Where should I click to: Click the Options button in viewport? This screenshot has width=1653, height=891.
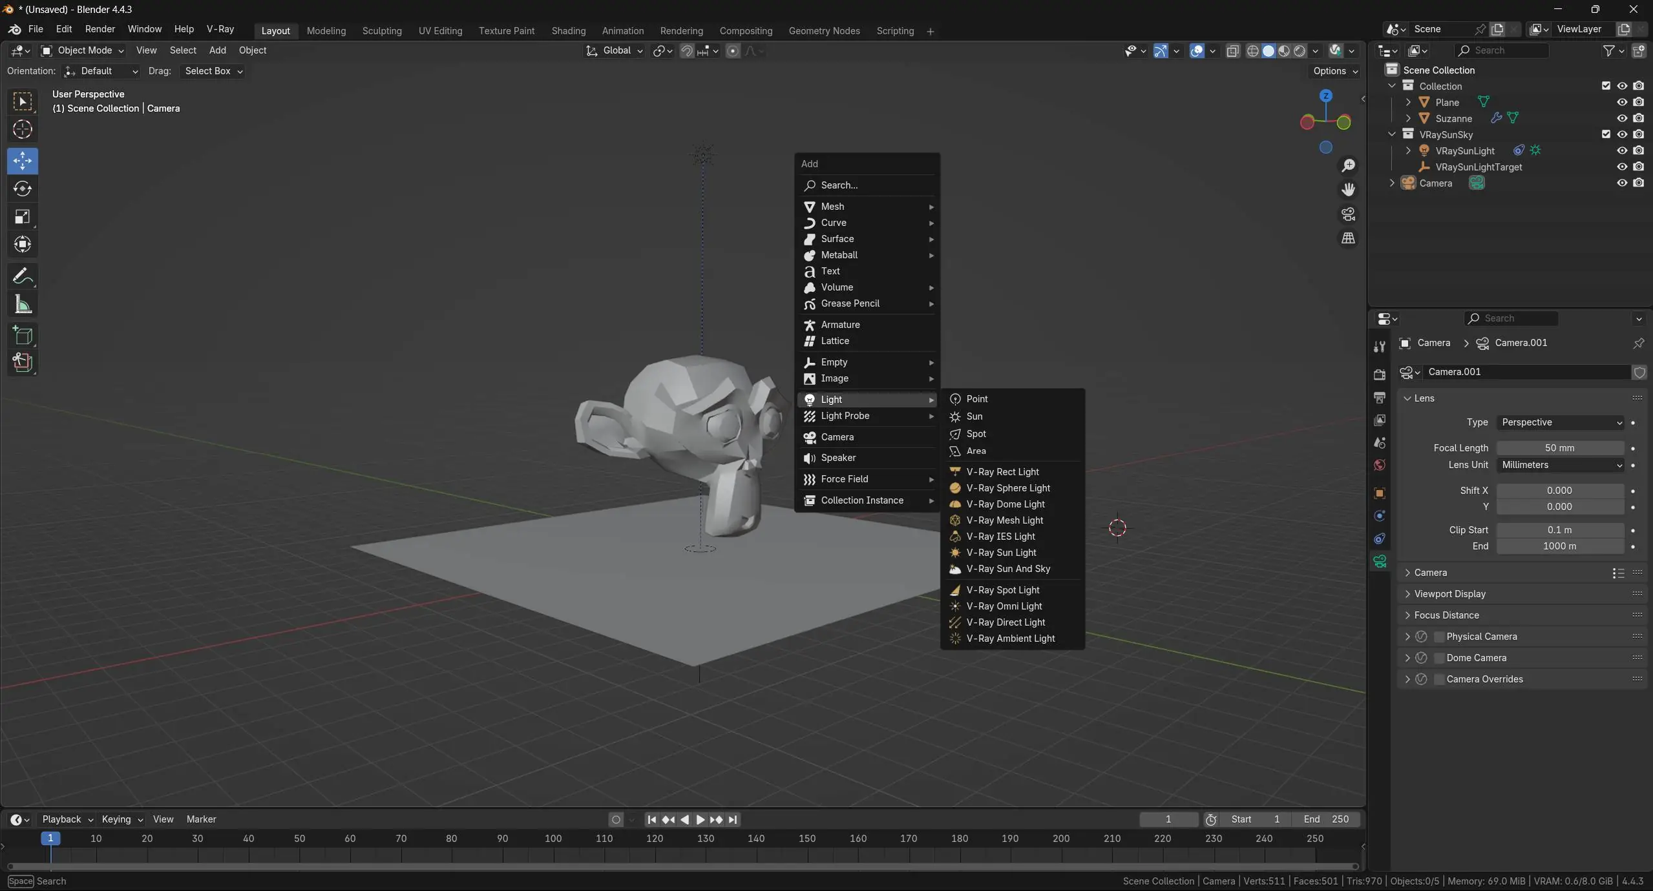(1335, 71)
